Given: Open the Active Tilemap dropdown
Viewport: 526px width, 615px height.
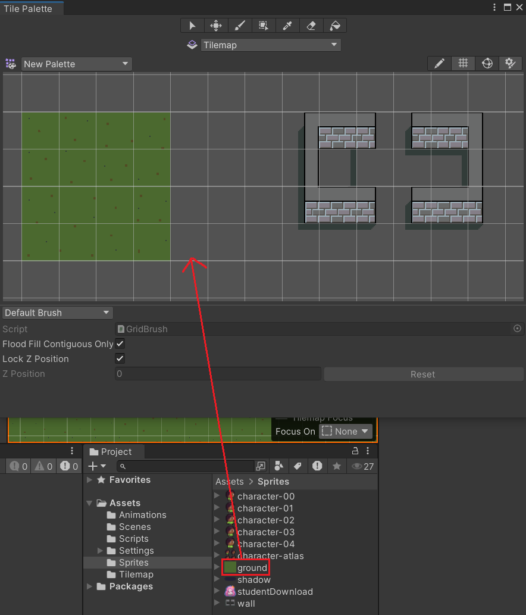Looking at the screenshot, I should [271, 45].
